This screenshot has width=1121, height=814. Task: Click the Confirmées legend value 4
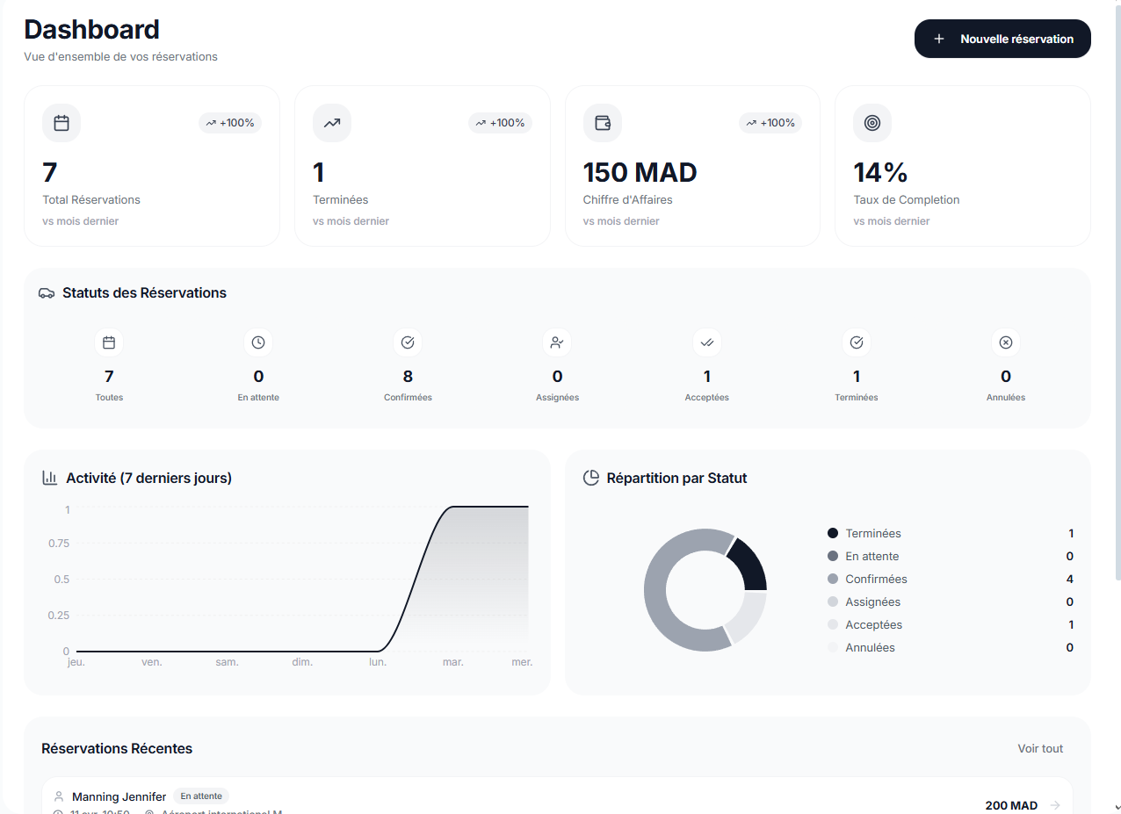[1070, 579]
